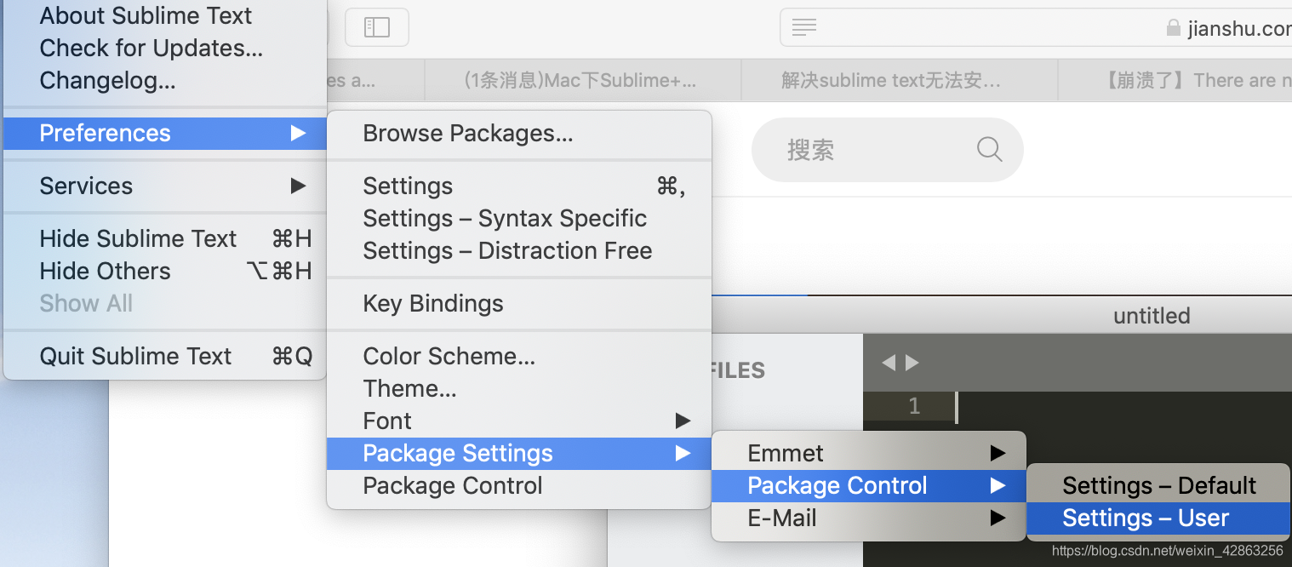Toggle the Safari sidebar button
Image resolution: width=1292 pixels, height=567 pixels.
377,27
